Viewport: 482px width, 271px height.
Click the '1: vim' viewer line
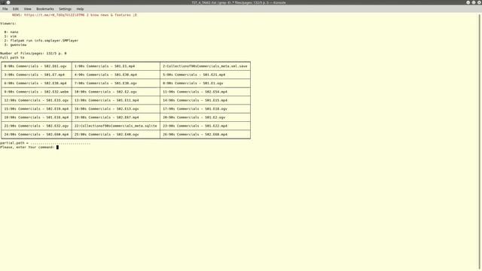tap(10, 36)
